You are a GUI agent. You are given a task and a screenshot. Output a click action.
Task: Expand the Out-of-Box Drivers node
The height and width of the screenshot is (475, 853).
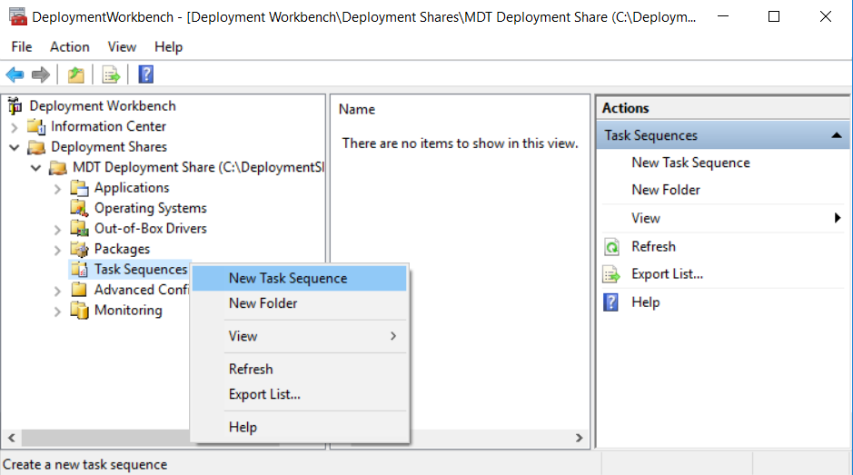coord(57,230)
